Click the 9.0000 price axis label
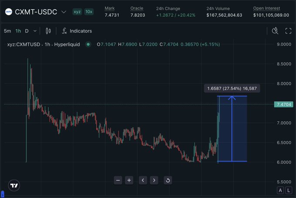The height and width of the screenshot is (198, 296). (x=284, y=44)
